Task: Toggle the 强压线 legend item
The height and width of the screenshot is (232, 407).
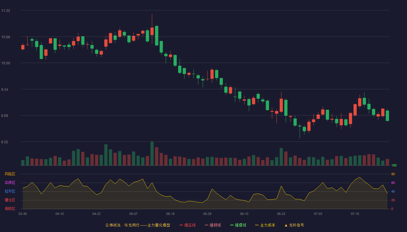Action: click(x=188, y=225)
